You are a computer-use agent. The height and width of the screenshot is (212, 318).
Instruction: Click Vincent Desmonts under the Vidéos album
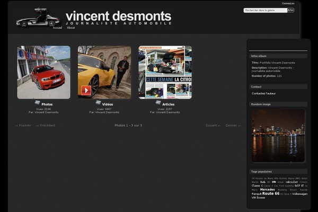[x=107, y=112]
